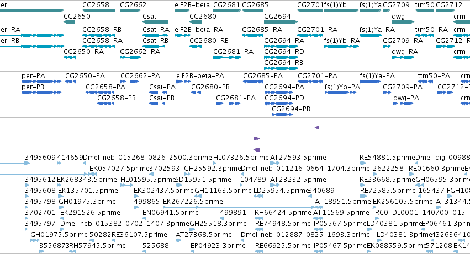Screen dimensions: 470x254
Task: Select transcript CG2658-RB
Action: point(99,35)
